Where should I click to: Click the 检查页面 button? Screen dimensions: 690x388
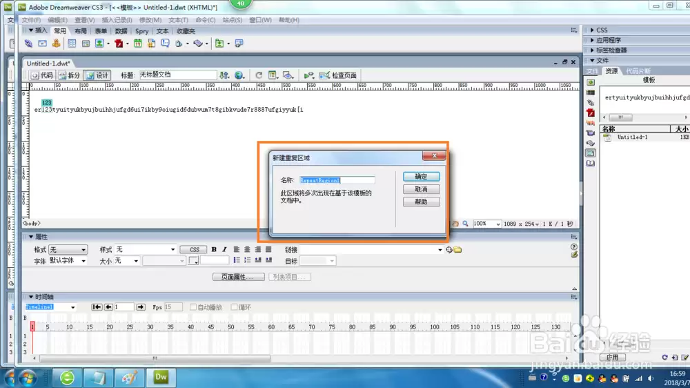pyautogui.click(x=338, y=75)
